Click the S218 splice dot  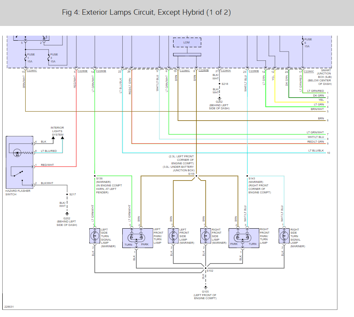[219, 84]
